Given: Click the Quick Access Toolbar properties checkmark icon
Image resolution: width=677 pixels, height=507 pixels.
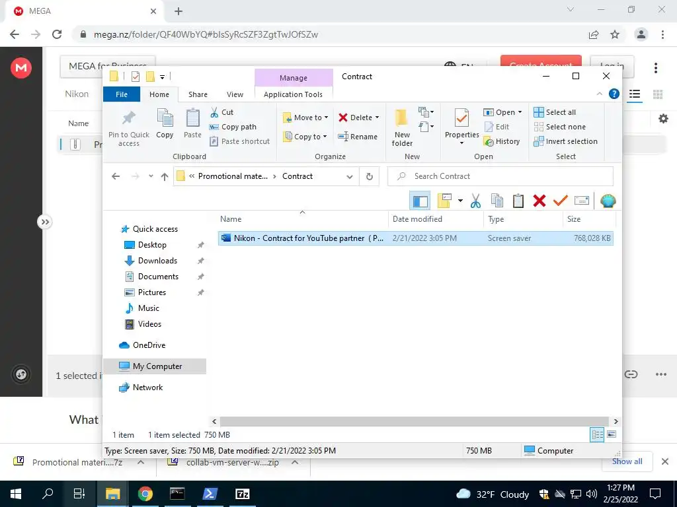Looking at the screenshot, I should tap(136, 77).
